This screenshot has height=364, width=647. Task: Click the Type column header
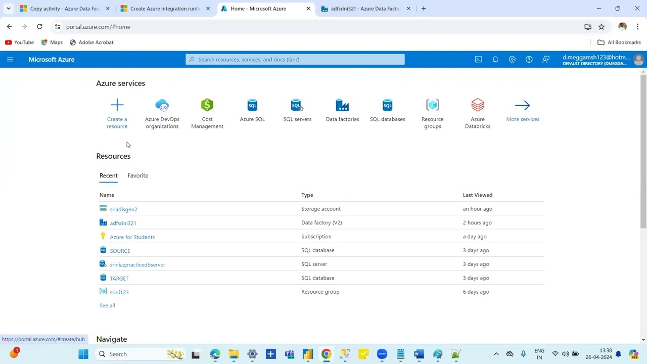[307, 195]
